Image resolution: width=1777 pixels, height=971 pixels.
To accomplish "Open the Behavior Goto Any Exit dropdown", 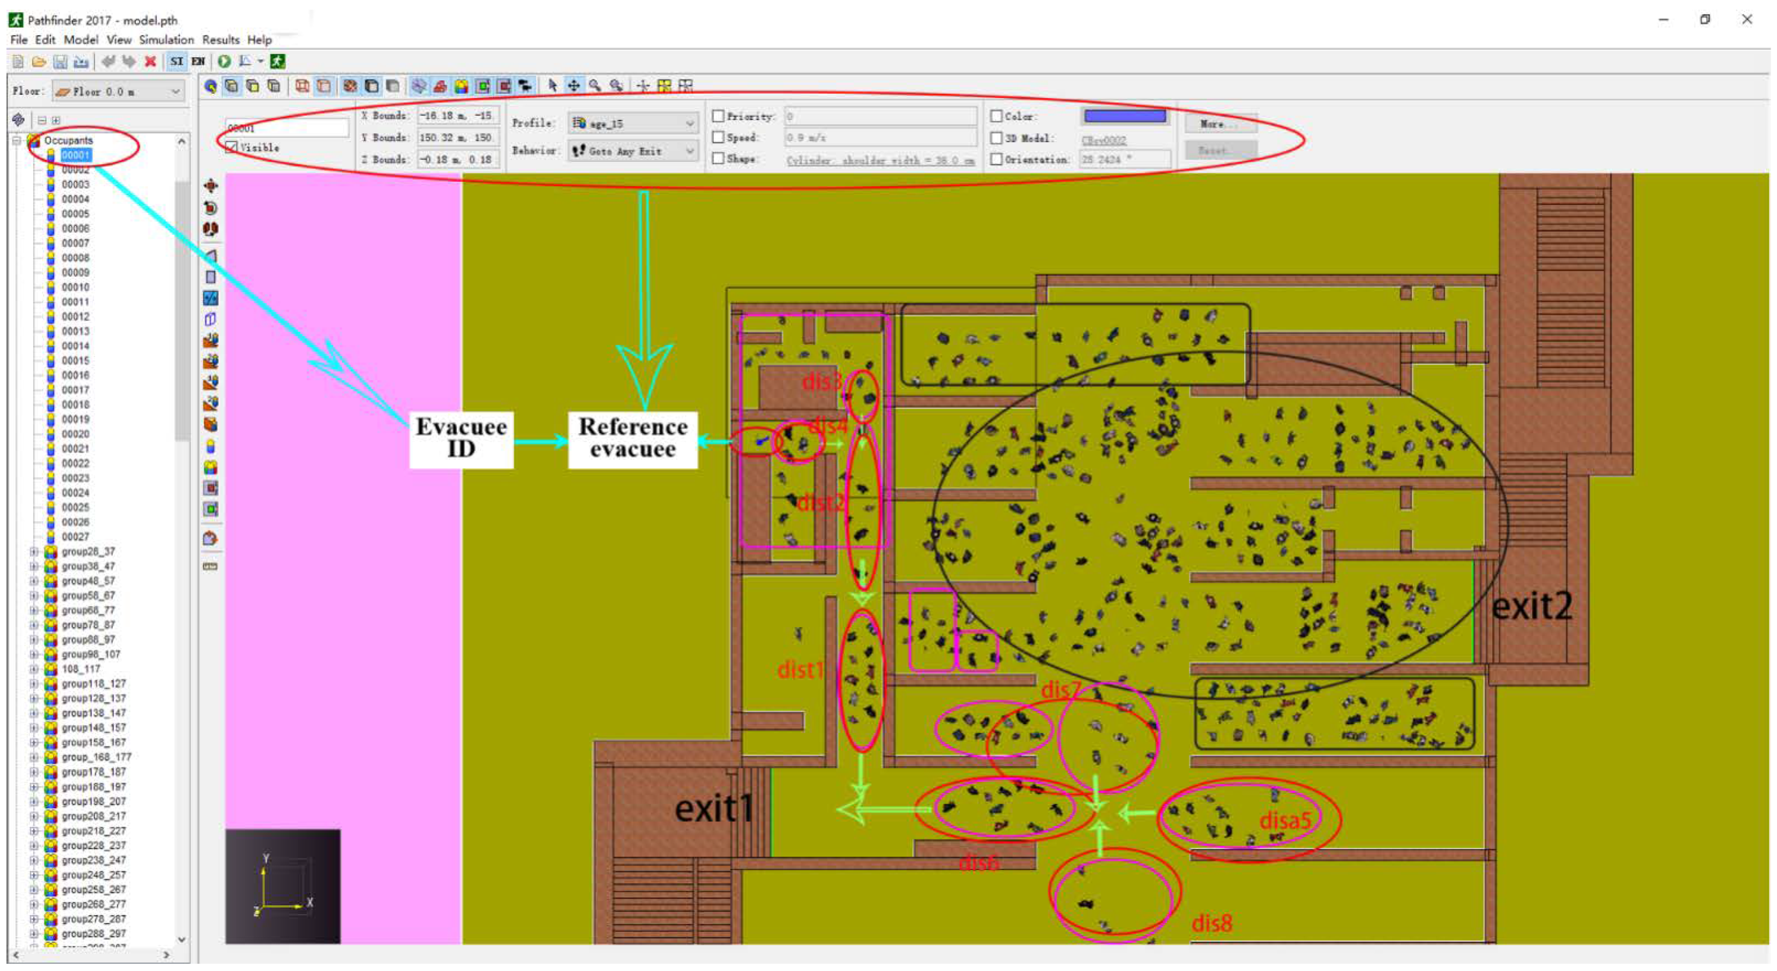I will tap(633, 150).
